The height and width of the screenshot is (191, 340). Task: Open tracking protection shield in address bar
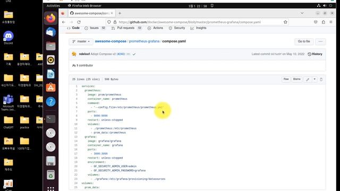[109, 22]
